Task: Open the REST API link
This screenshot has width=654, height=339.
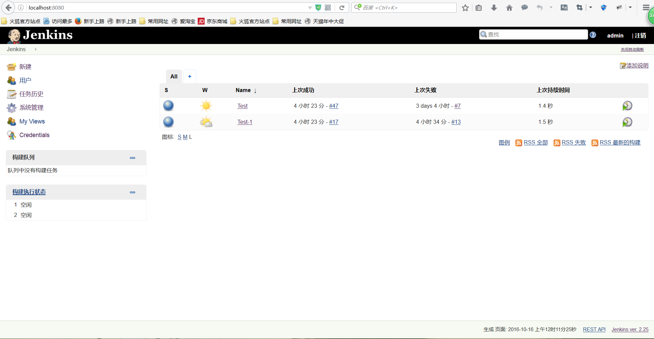Action: pos(594,329)
